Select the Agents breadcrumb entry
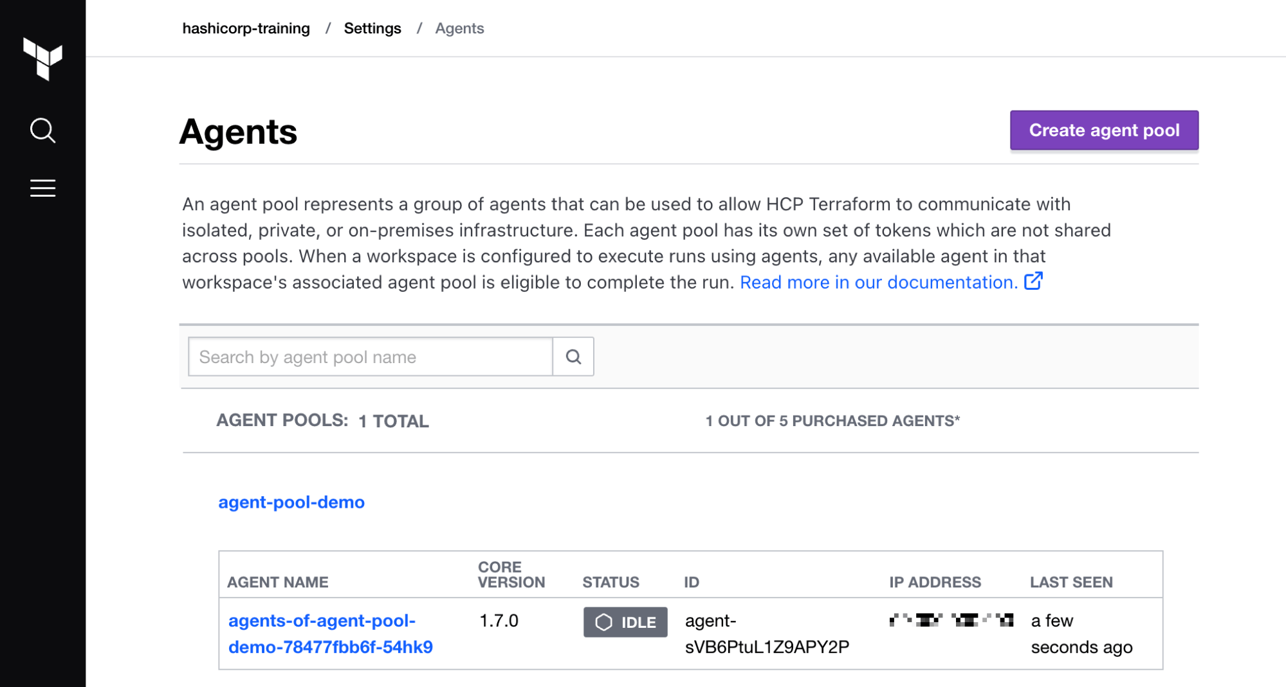Viewport: 1286px width, 687px height. pyautogui.click(x=459, y=28)
